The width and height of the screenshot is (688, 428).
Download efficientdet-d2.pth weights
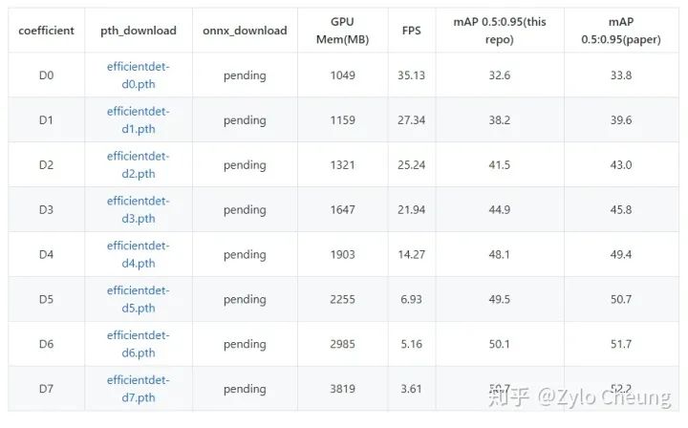pyautogui.click(x=138, y=164)
